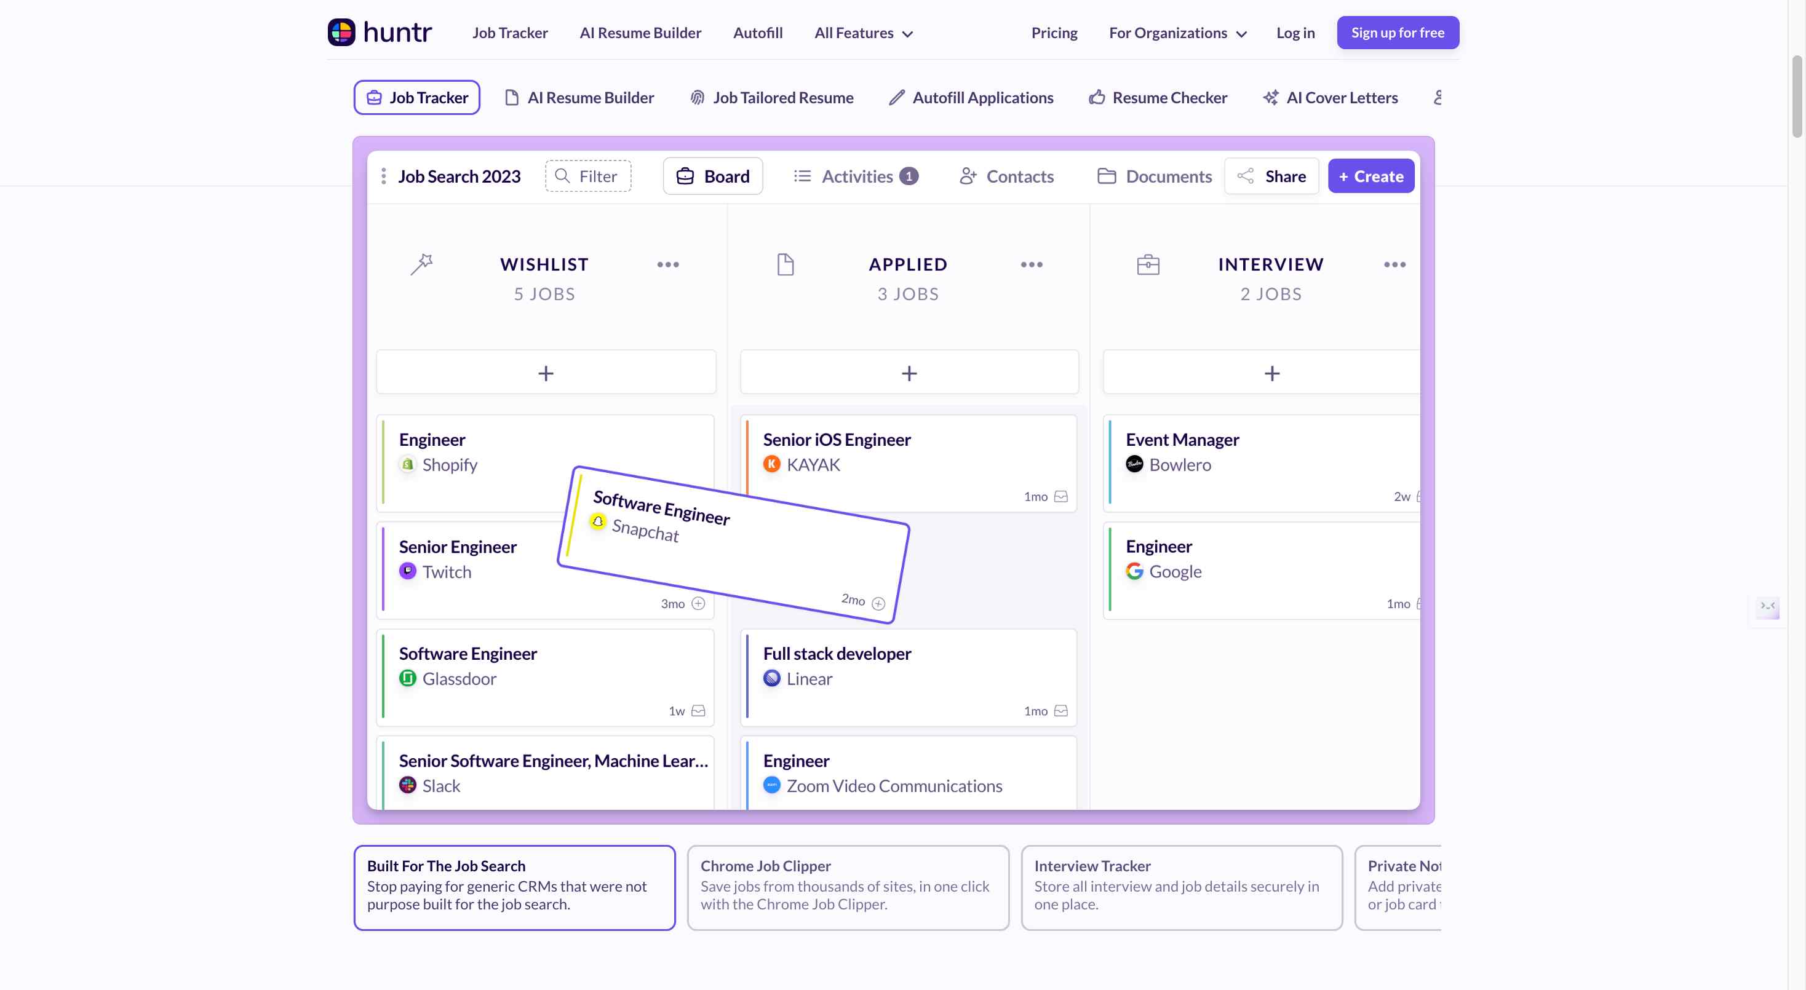Click the huntr logo

pyautogui.click(x=380, y=32)
